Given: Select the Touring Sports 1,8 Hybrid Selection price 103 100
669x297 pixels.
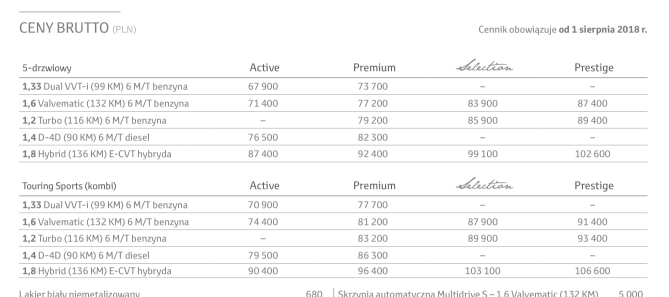Looking at the screenshot, I should pos(482,271).
